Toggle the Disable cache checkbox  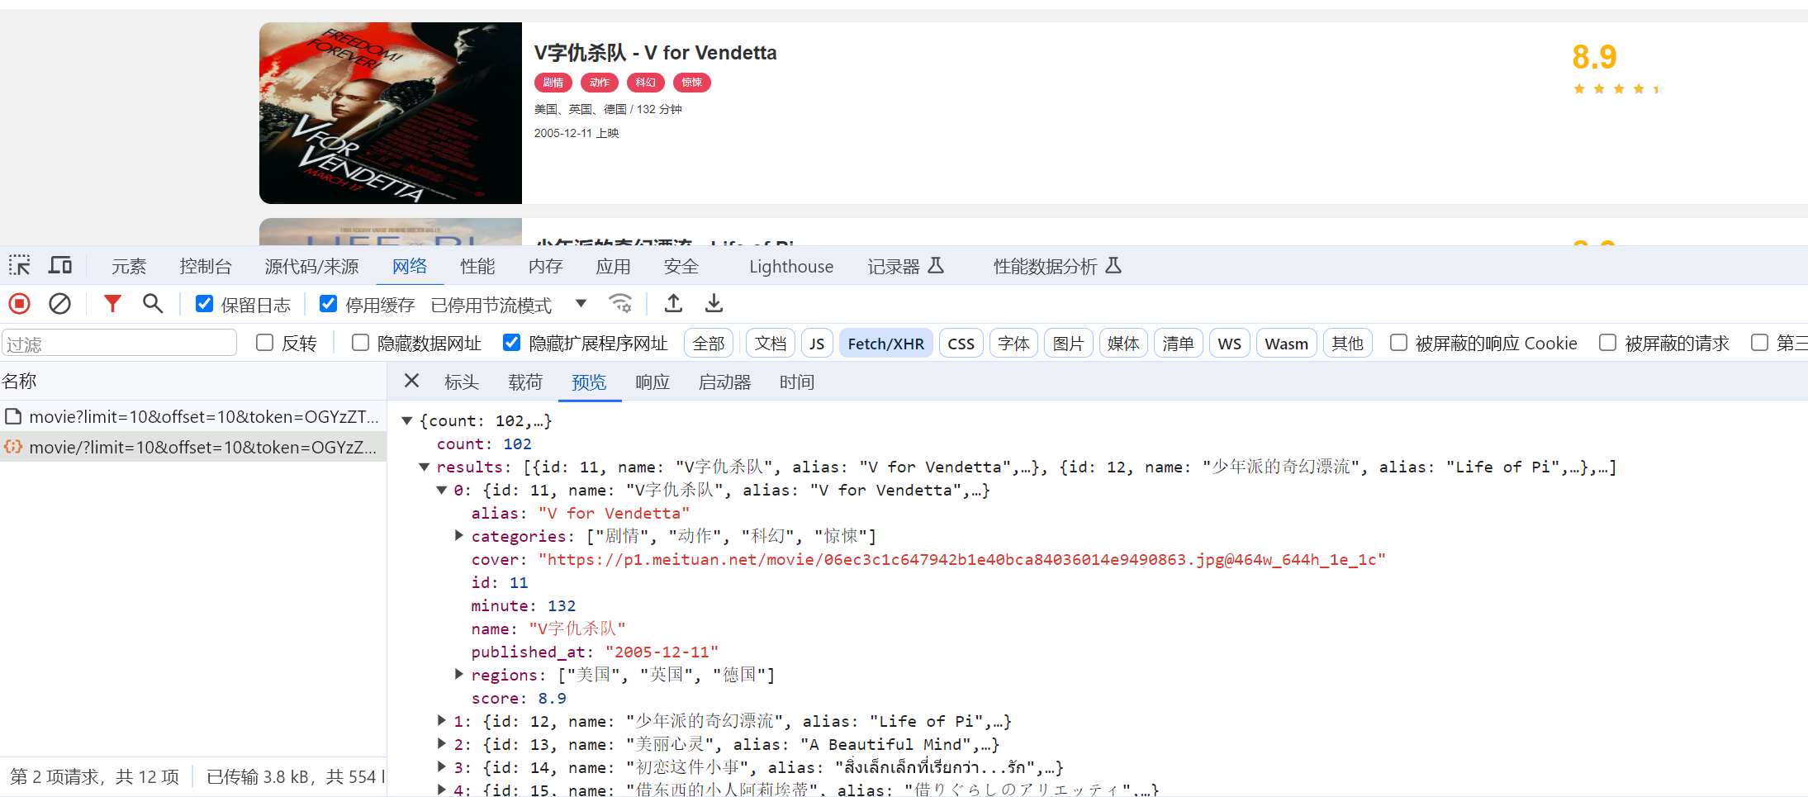[x=328, y=304]
